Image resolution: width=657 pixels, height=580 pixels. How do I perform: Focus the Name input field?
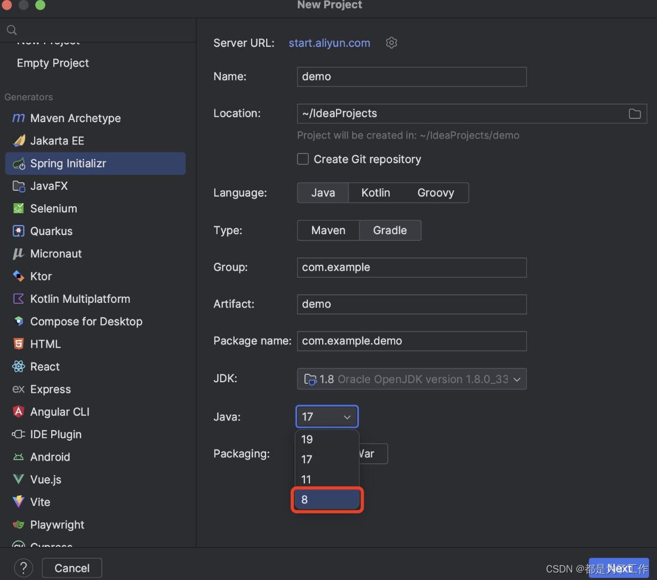click(412, 77)
